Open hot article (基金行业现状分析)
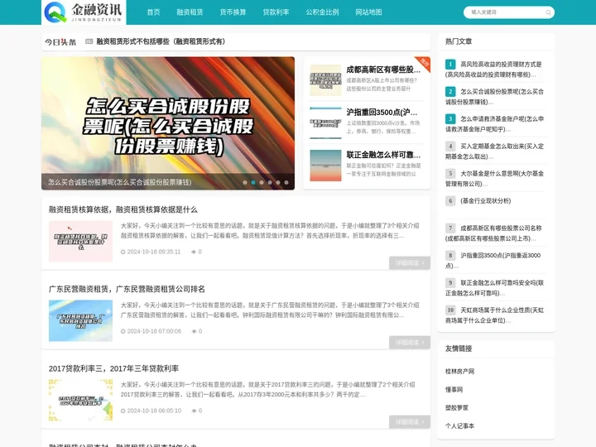 [485, 200]
